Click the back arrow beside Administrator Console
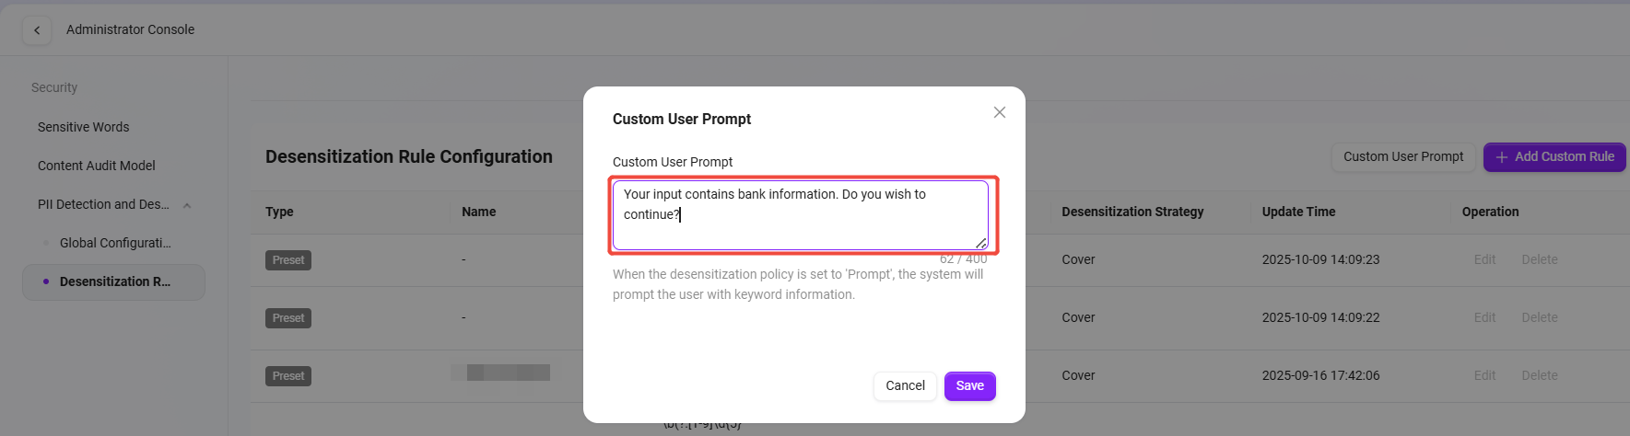Viewport: 1630px width, 436px height. click(37, 30)
